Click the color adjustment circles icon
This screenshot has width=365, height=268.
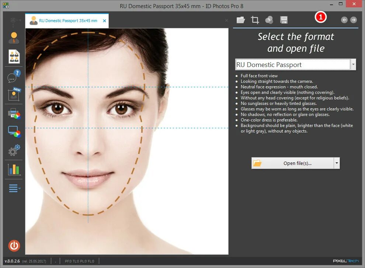tap(269, 20)
